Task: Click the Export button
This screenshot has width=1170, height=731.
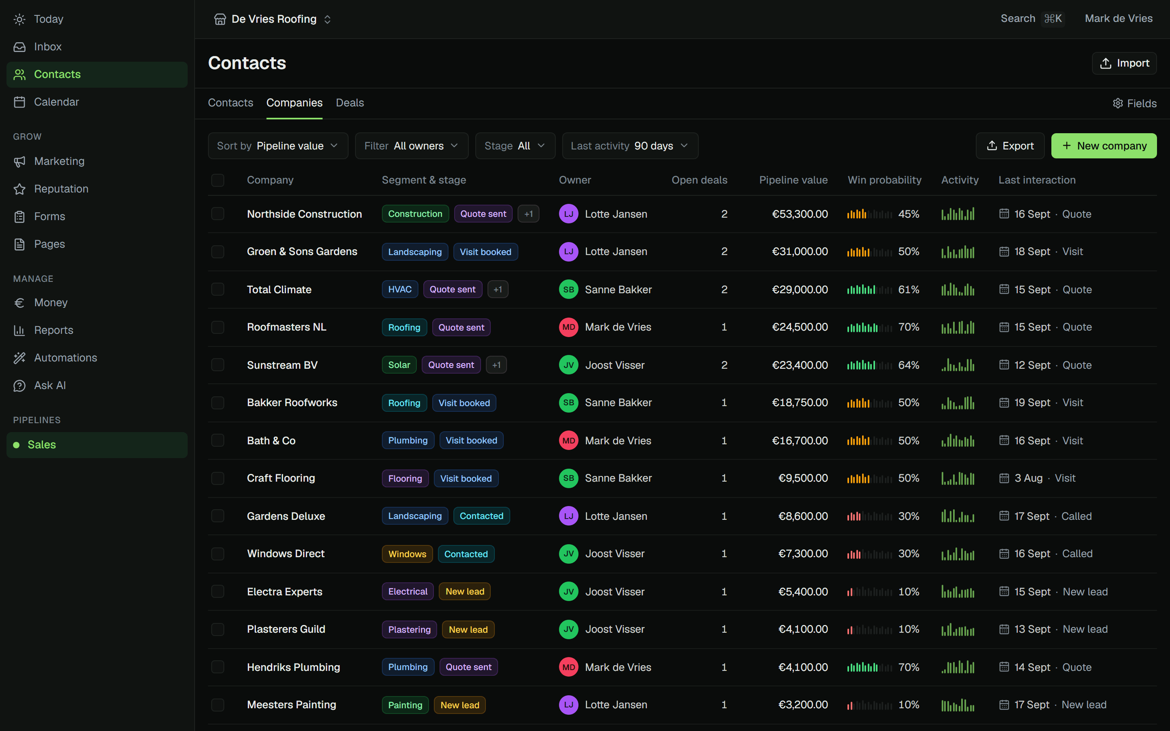Action: (x=1010, y=146)
